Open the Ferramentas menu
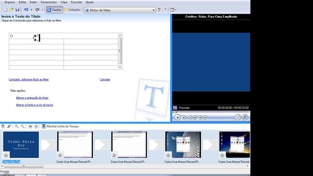313x176 pixels. (49, 2)
